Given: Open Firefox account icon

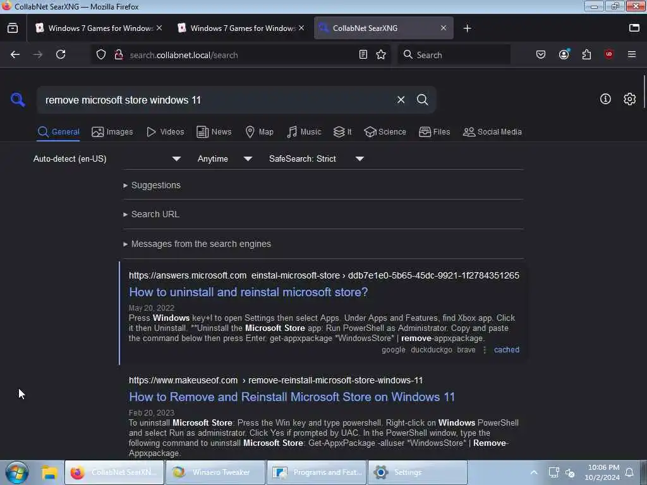Looking at the screenshot, I should (564, 54).
